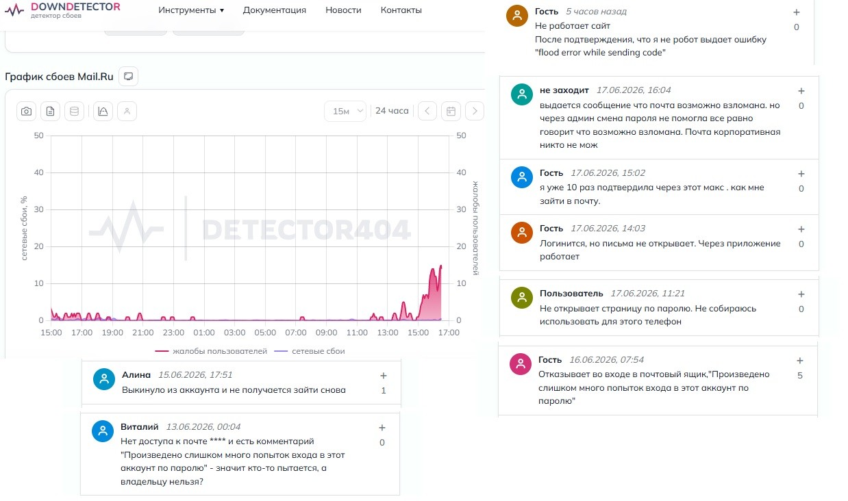
Task: Click the timestamp 16.06.2026, 07:54
Action: pos(607,359)
